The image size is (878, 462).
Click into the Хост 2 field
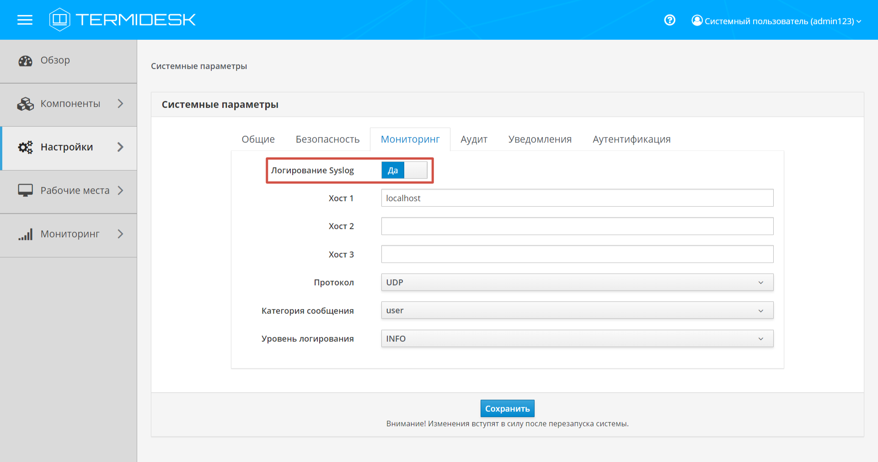577,226
